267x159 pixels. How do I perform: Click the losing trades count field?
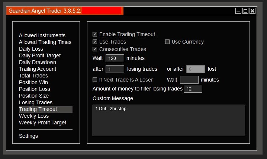coord(115,69)
